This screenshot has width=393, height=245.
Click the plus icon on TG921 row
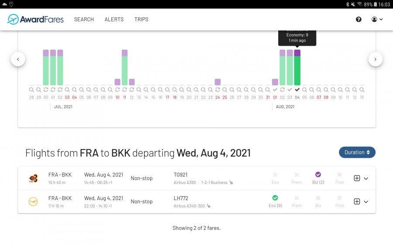tap(357, 178)
